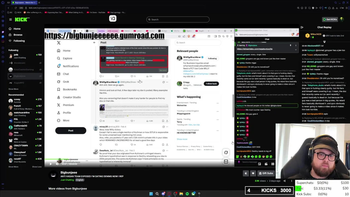Open Classybeef channel
The image size is (350, 197).
click(25, 153)
